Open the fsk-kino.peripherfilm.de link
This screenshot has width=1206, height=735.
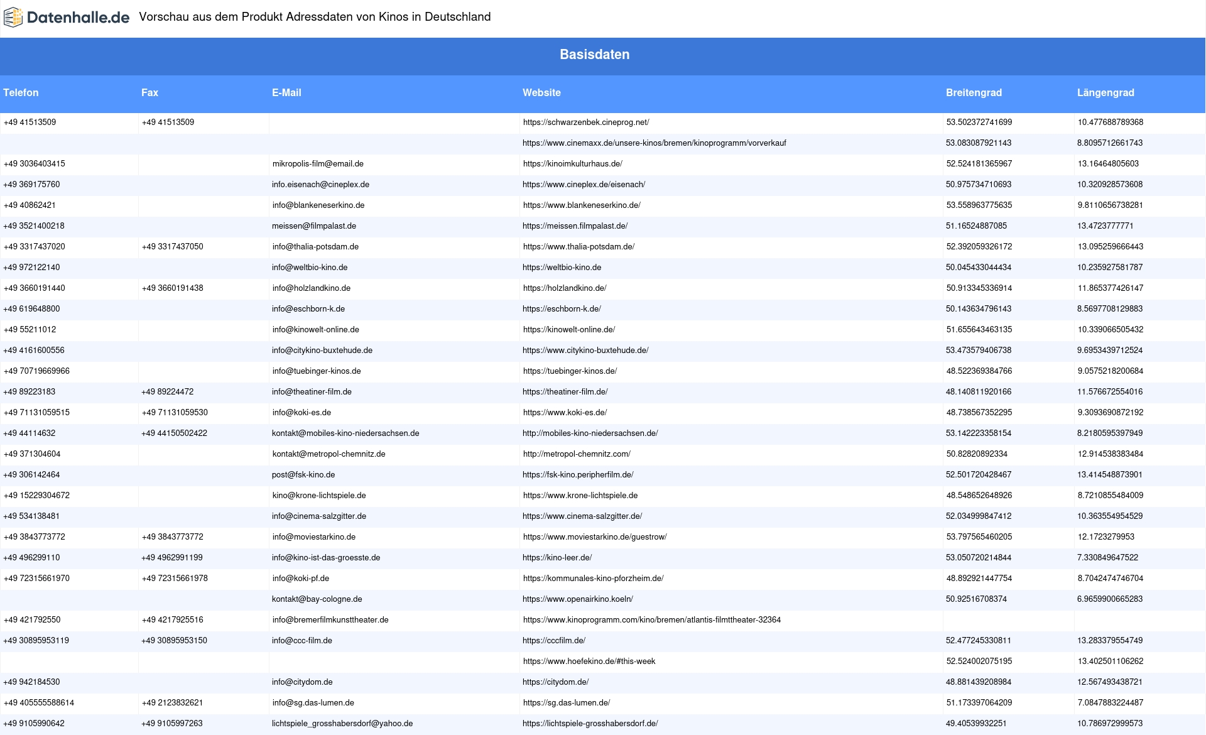(x=578, y=475)
